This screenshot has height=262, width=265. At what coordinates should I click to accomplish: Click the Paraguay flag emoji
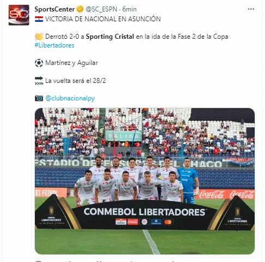(39, 19)
